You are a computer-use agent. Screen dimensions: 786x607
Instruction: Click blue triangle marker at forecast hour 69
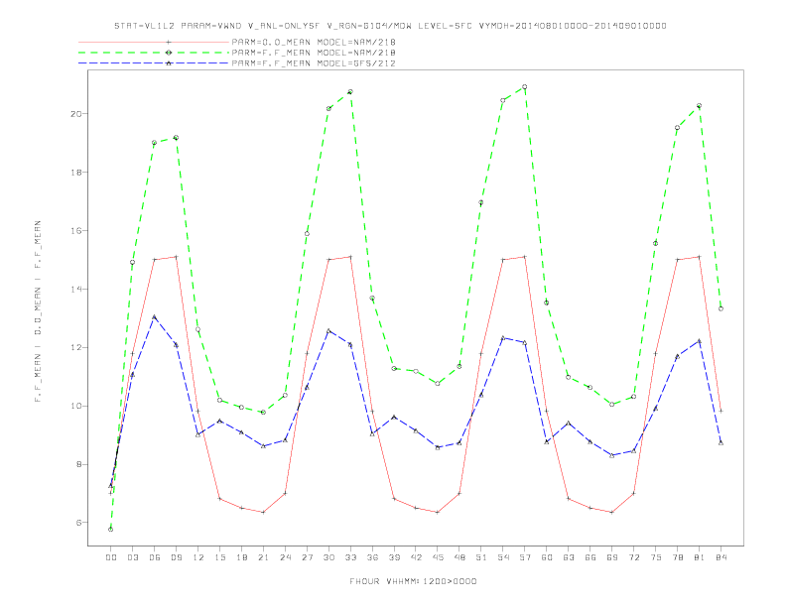[612, 455]
